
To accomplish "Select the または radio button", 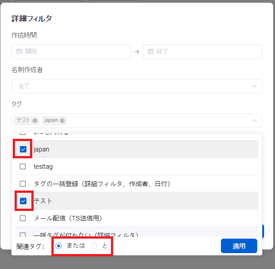I will click(x=58, y=246).
